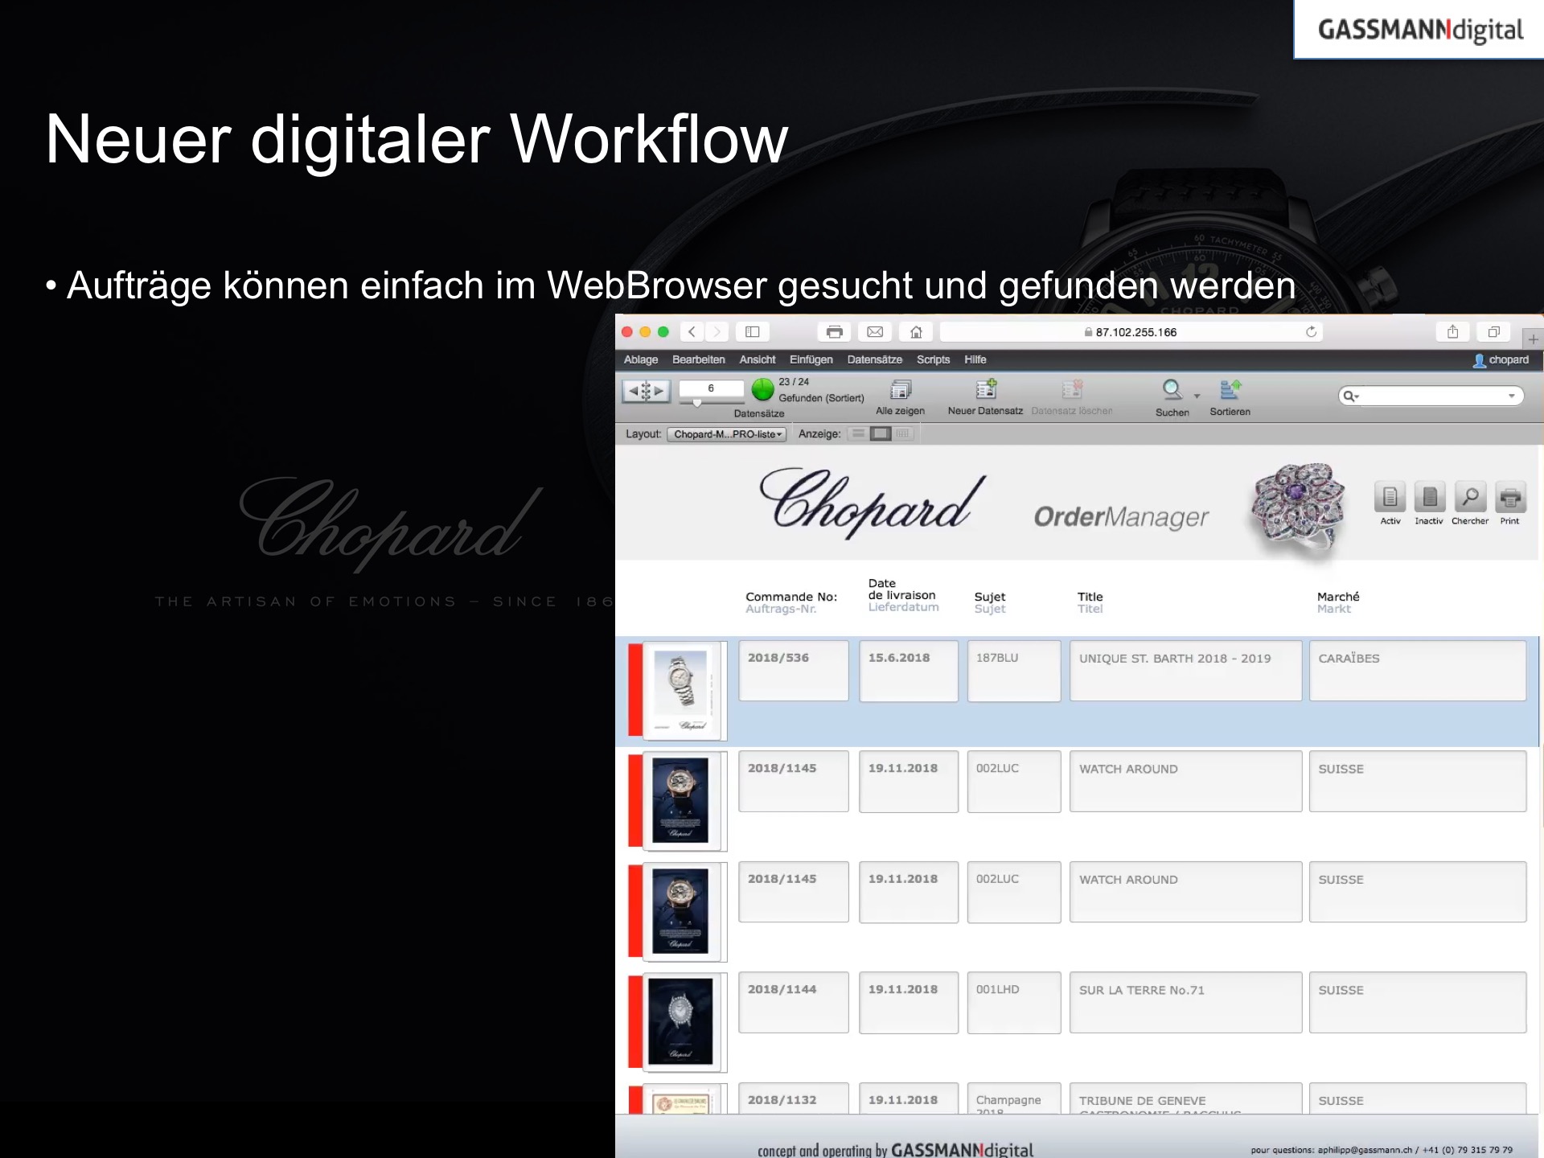Open the tab overview icon

(1493, 331)
